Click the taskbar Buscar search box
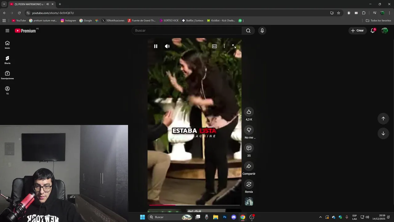The height and width of the screenshot is (222, 394). (170, 217)
